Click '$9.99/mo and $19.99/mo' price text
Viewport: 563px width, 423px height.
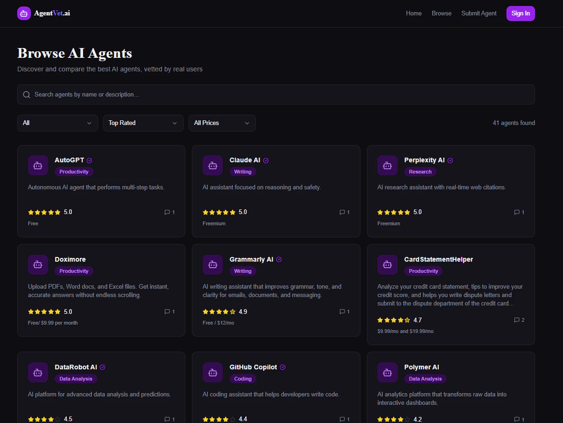[405, 331]
